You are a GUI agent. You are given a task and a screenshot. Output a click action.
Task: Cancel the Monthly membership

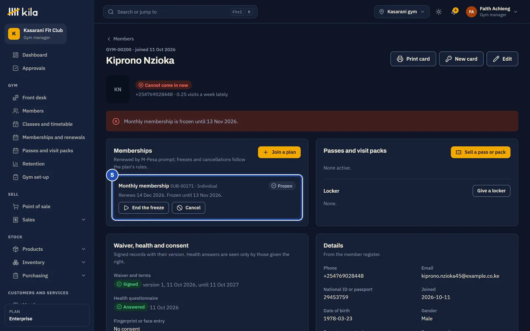(x=188, y=208)
